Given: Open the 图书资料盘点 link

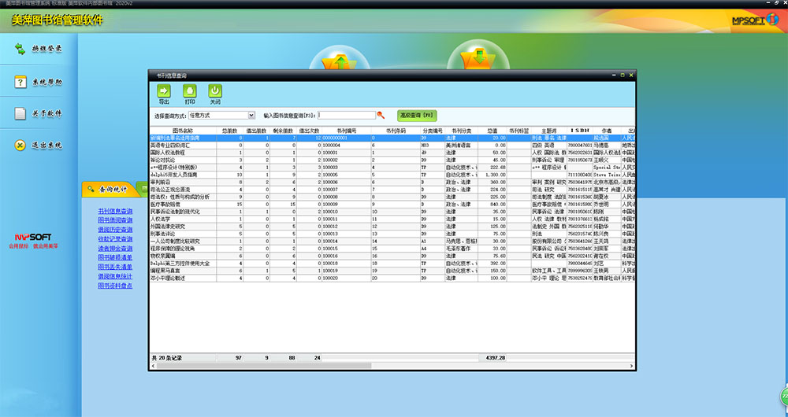Looking at the screenshot, I should click(115, 286).
